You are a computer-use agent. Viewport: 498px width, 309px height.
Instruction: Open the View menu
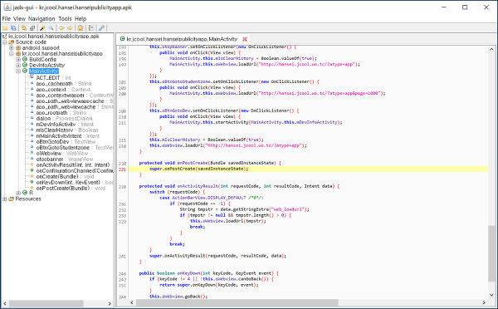[19, 19]
